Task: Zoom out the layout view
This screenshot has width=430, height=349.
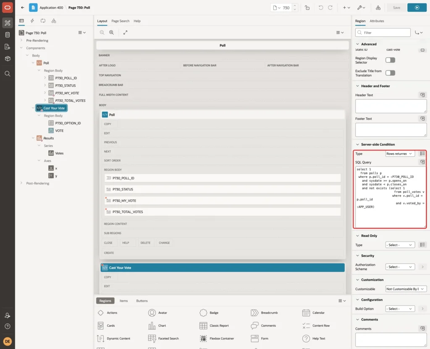Action: point(102,32)
